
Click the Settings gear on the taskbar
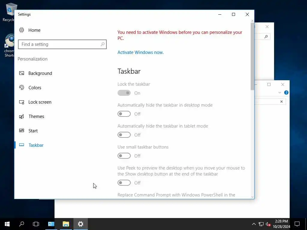pyautogui.click(x=80, y=224)
